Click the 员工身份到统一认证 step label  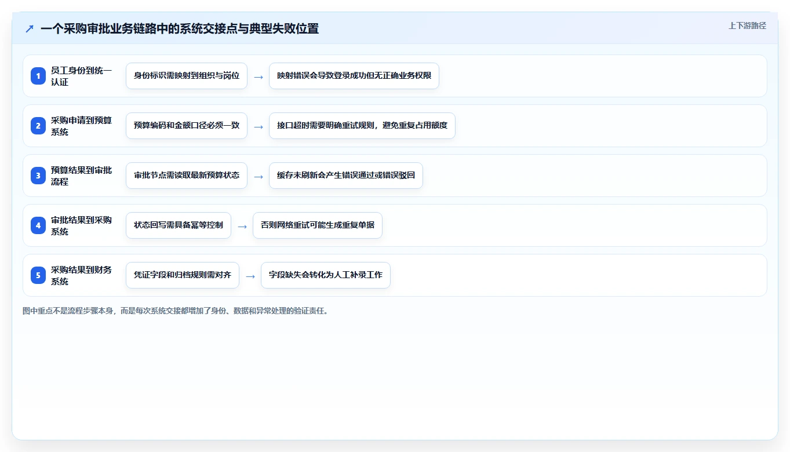[x=82, y=76]
